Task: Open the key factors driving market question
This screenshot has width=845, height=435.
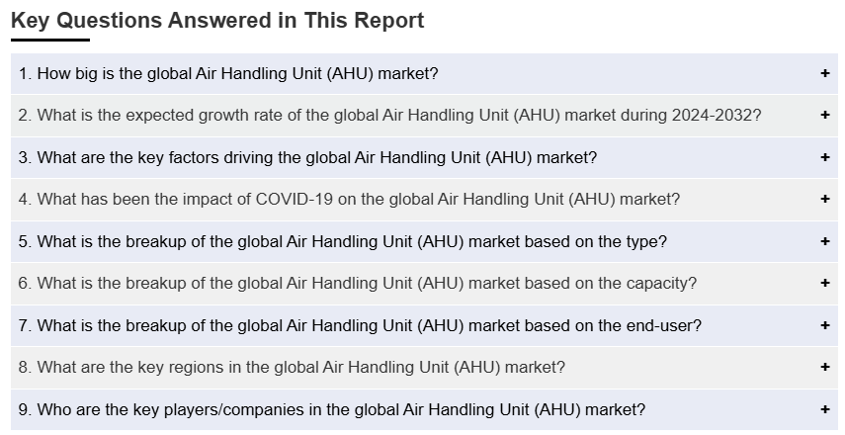Action: point(307,158)
